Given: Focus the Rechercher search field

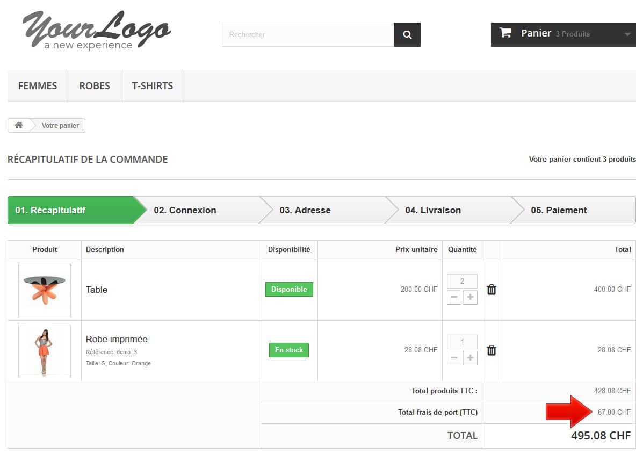Looking at the screenshot, I should pos(308,34).
